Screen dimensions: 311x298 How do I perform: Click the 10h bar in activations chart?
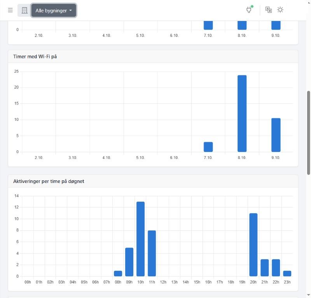(x=141, y=239)
